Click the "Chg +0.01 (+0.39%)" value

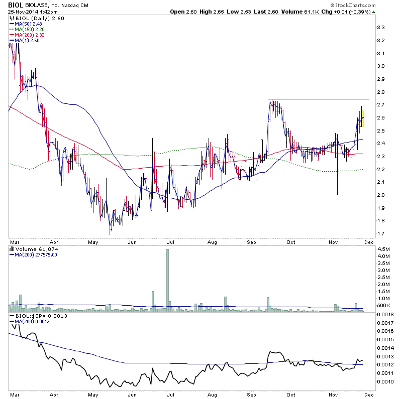[x=346, y=12]
